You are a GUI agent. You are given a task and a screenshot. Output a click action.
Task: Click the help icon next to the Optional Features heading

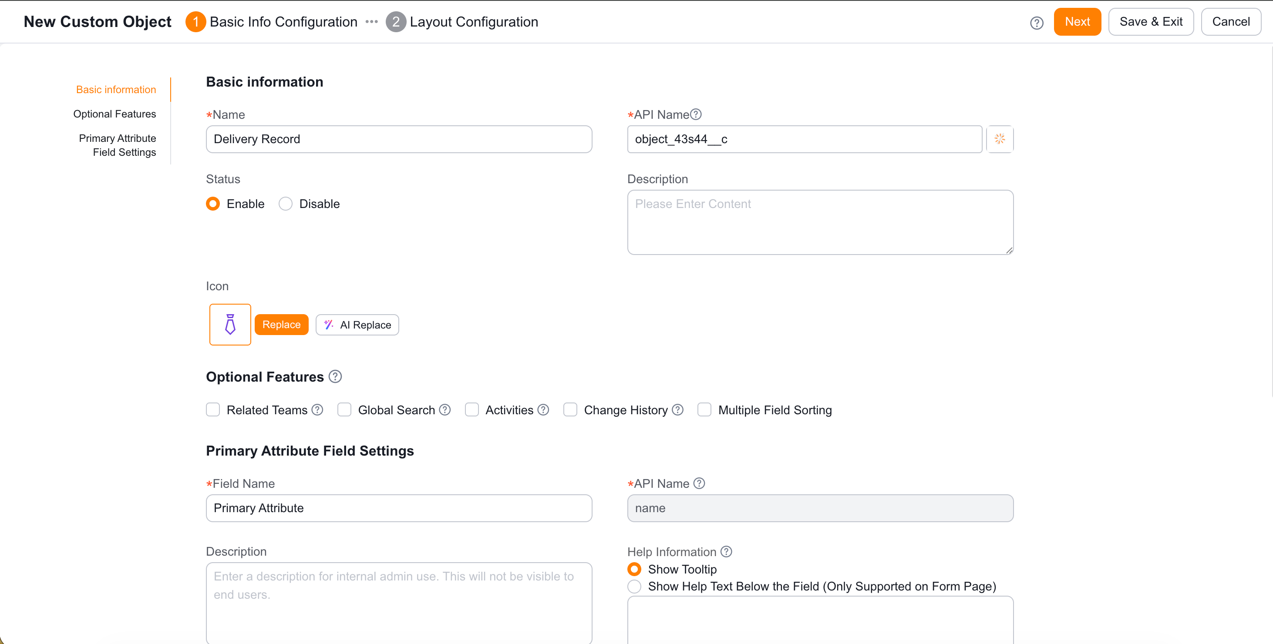[335, 376]
